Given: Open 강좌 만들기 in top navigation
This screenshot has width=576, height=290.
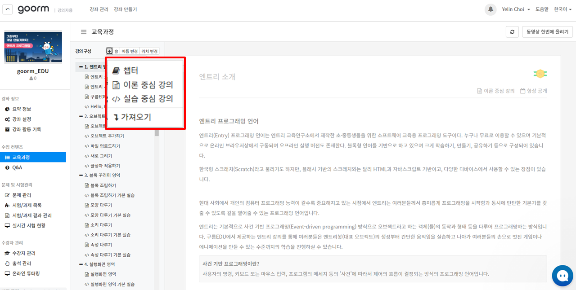Looking at the screenshot, I should click(126, 9).
